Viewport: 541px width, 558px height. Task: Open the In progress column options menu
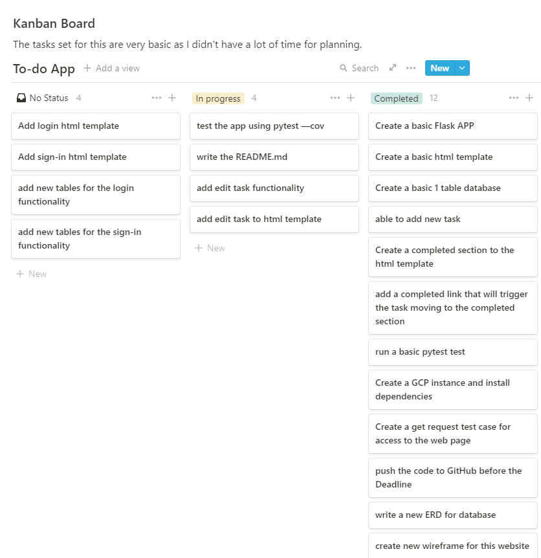point(335,98)
